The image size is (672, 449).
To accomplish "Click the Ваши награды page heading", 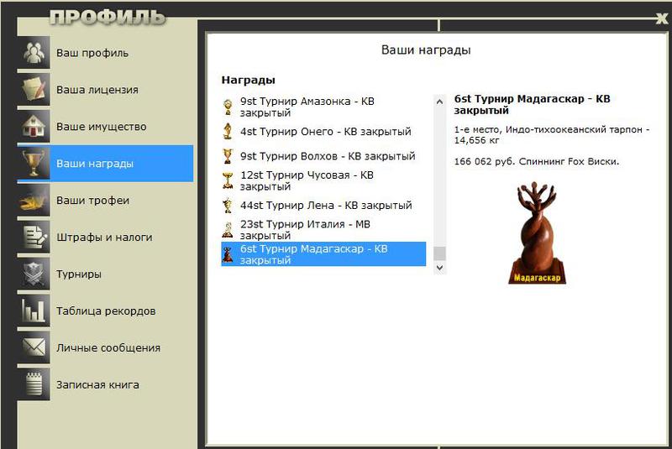I will tap(426, 50).
